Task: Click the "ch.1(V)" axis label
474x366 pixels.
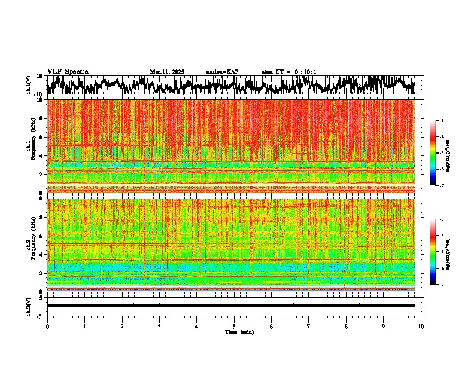Action: [29, 85]
